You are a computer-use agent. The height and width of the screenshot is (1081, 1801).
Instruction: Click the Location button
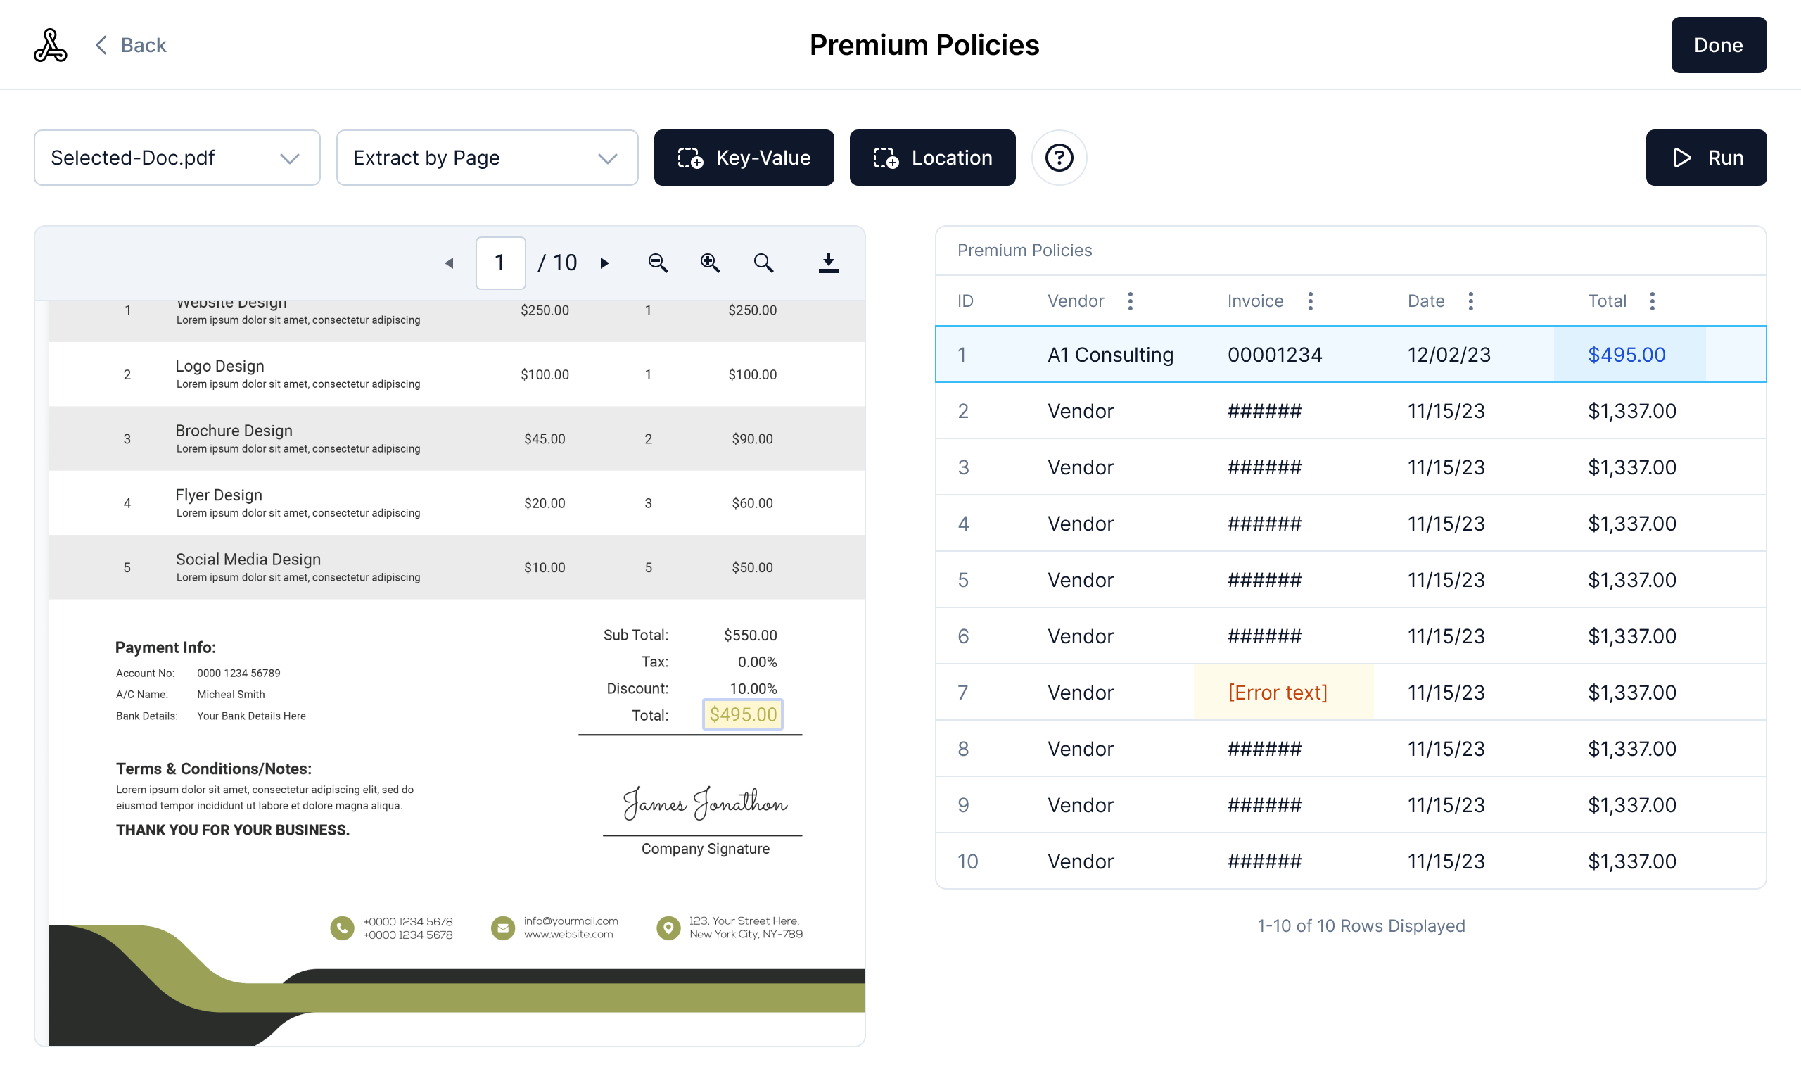[931, 158]
